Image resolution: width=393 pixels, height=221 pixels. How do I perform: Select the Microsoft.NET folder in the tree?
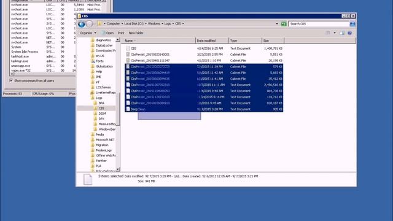105,140
